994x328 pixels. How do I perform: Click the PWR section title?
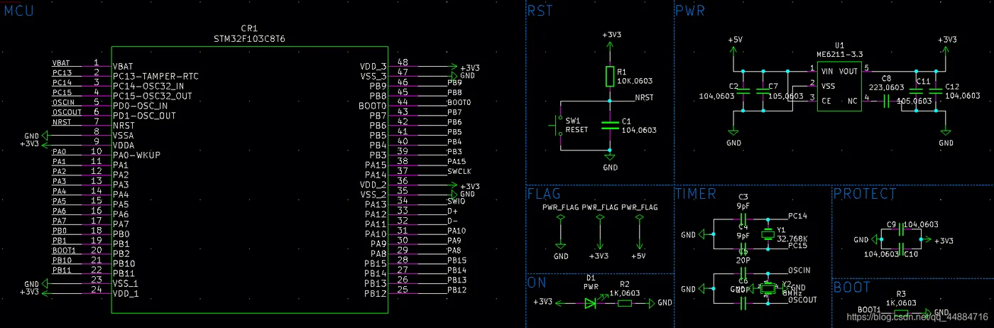pos(690,11)
